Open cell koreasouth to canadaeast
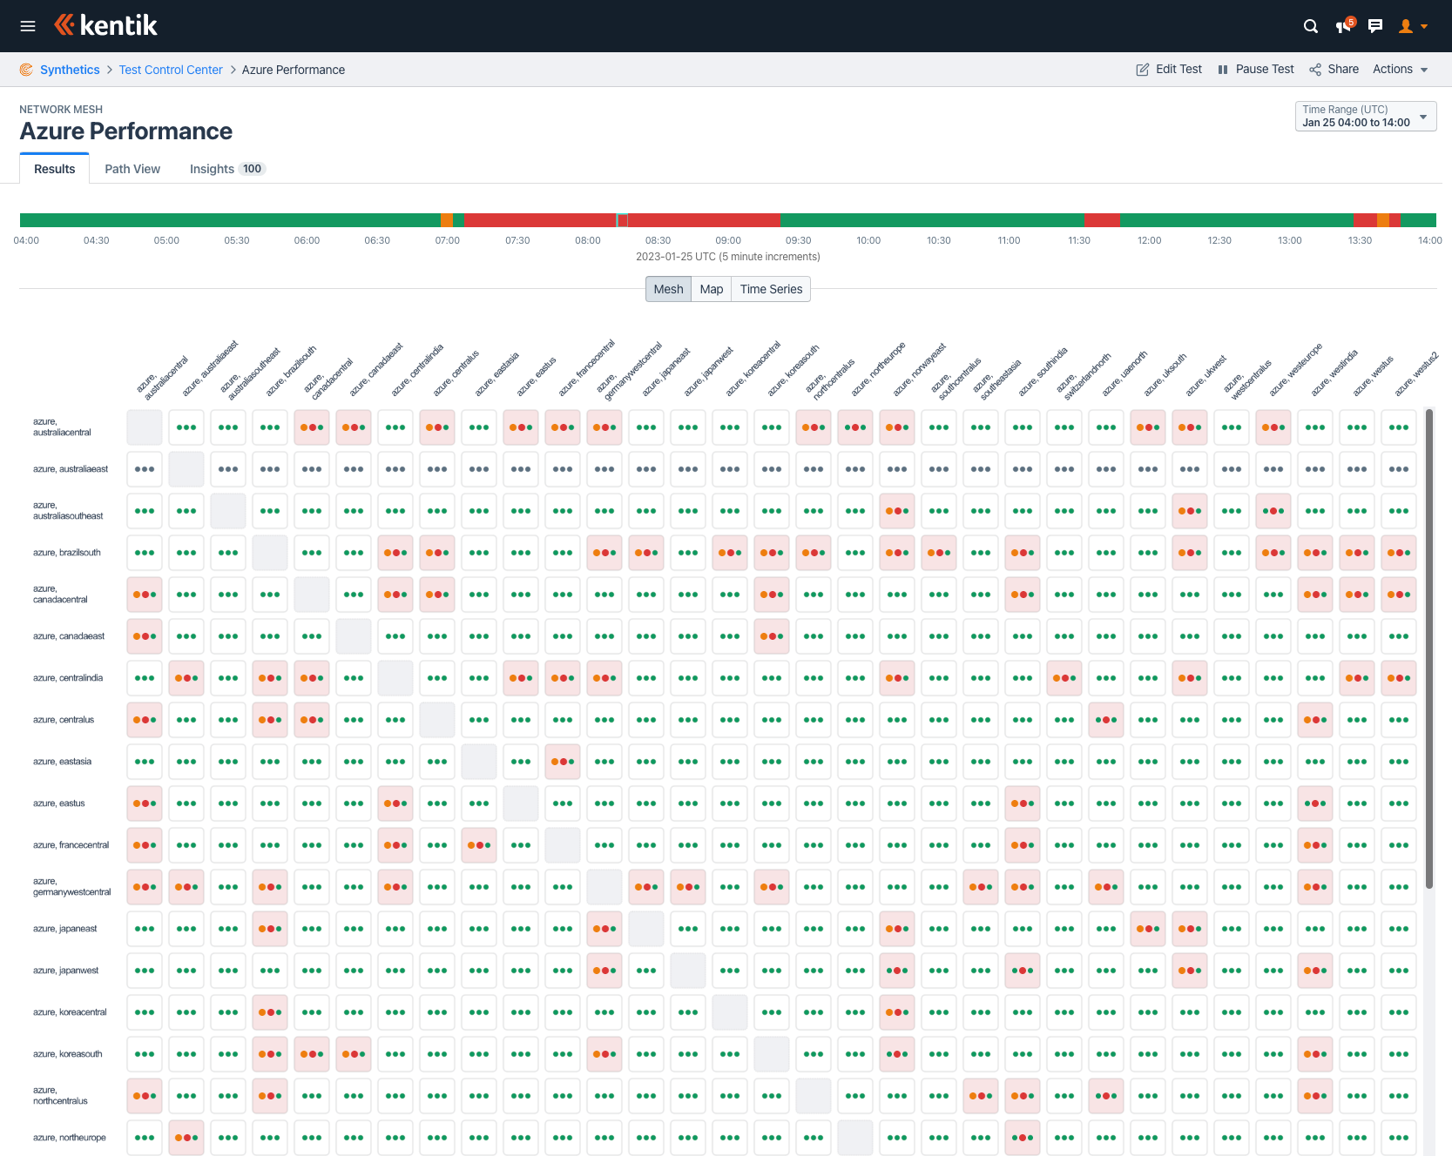 point(354,1054)
